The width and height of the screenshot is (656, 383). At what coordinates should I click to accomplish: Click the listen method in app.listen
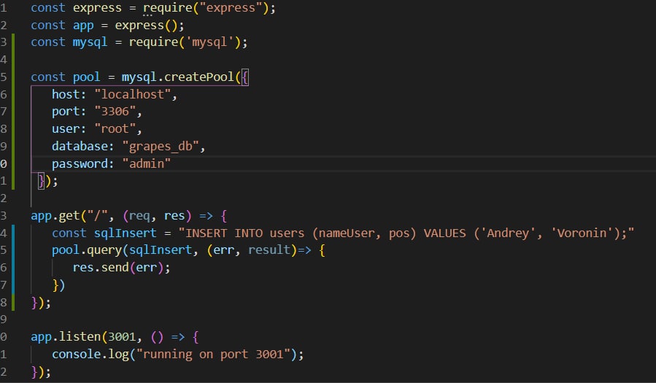point(80,336)
